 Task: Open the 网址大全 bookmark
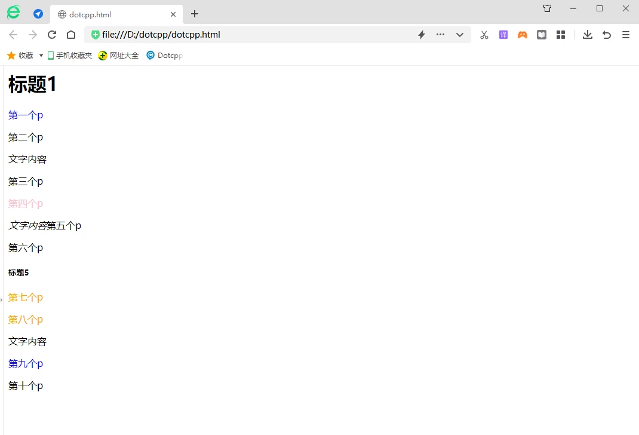pyautogui.click(x=119, y=56)
